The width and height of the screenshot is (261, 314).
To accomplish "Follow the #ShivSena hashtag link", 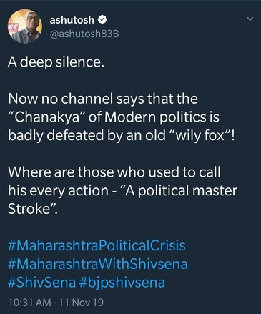I will (x=41, y=283).
